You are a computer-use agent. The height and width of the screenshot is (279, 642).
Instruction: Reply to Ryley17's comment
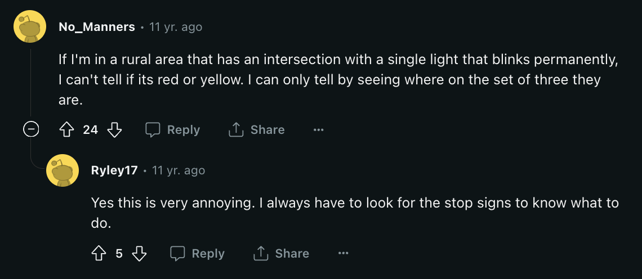pos(197,254)
